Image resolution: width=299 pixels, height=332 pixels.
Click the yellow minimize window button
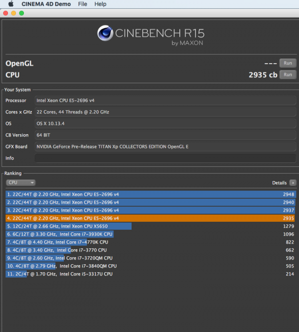[14, 13]
